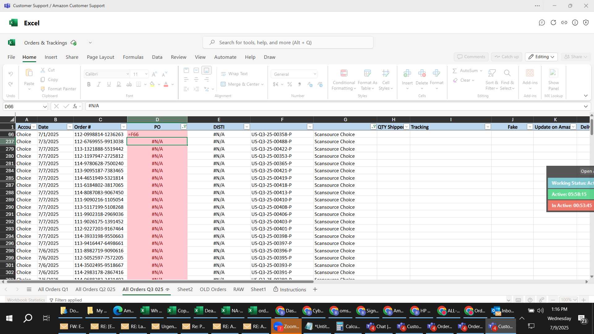Click the Center horizontal alignment icon

click(196, 80)
